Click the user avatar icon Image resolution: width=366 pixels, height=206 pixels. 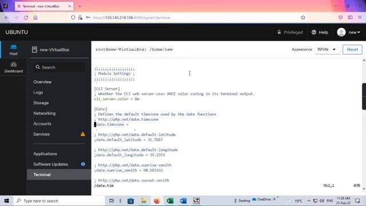coord(341,32)
